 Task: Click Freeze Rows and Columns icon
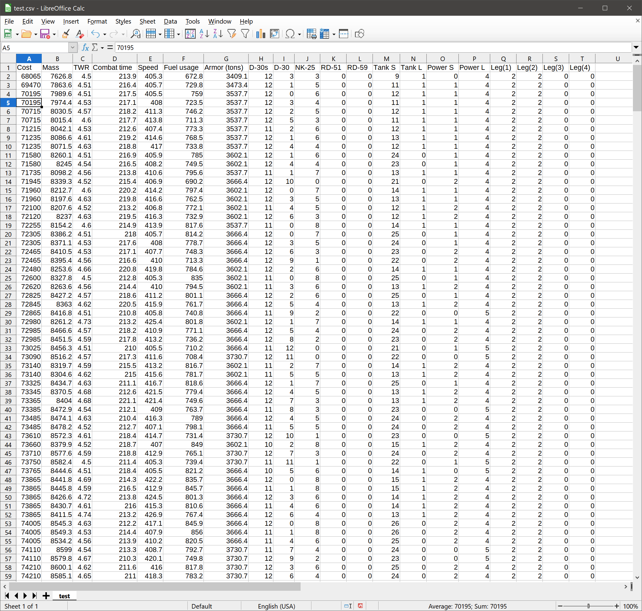click(325, 34)
